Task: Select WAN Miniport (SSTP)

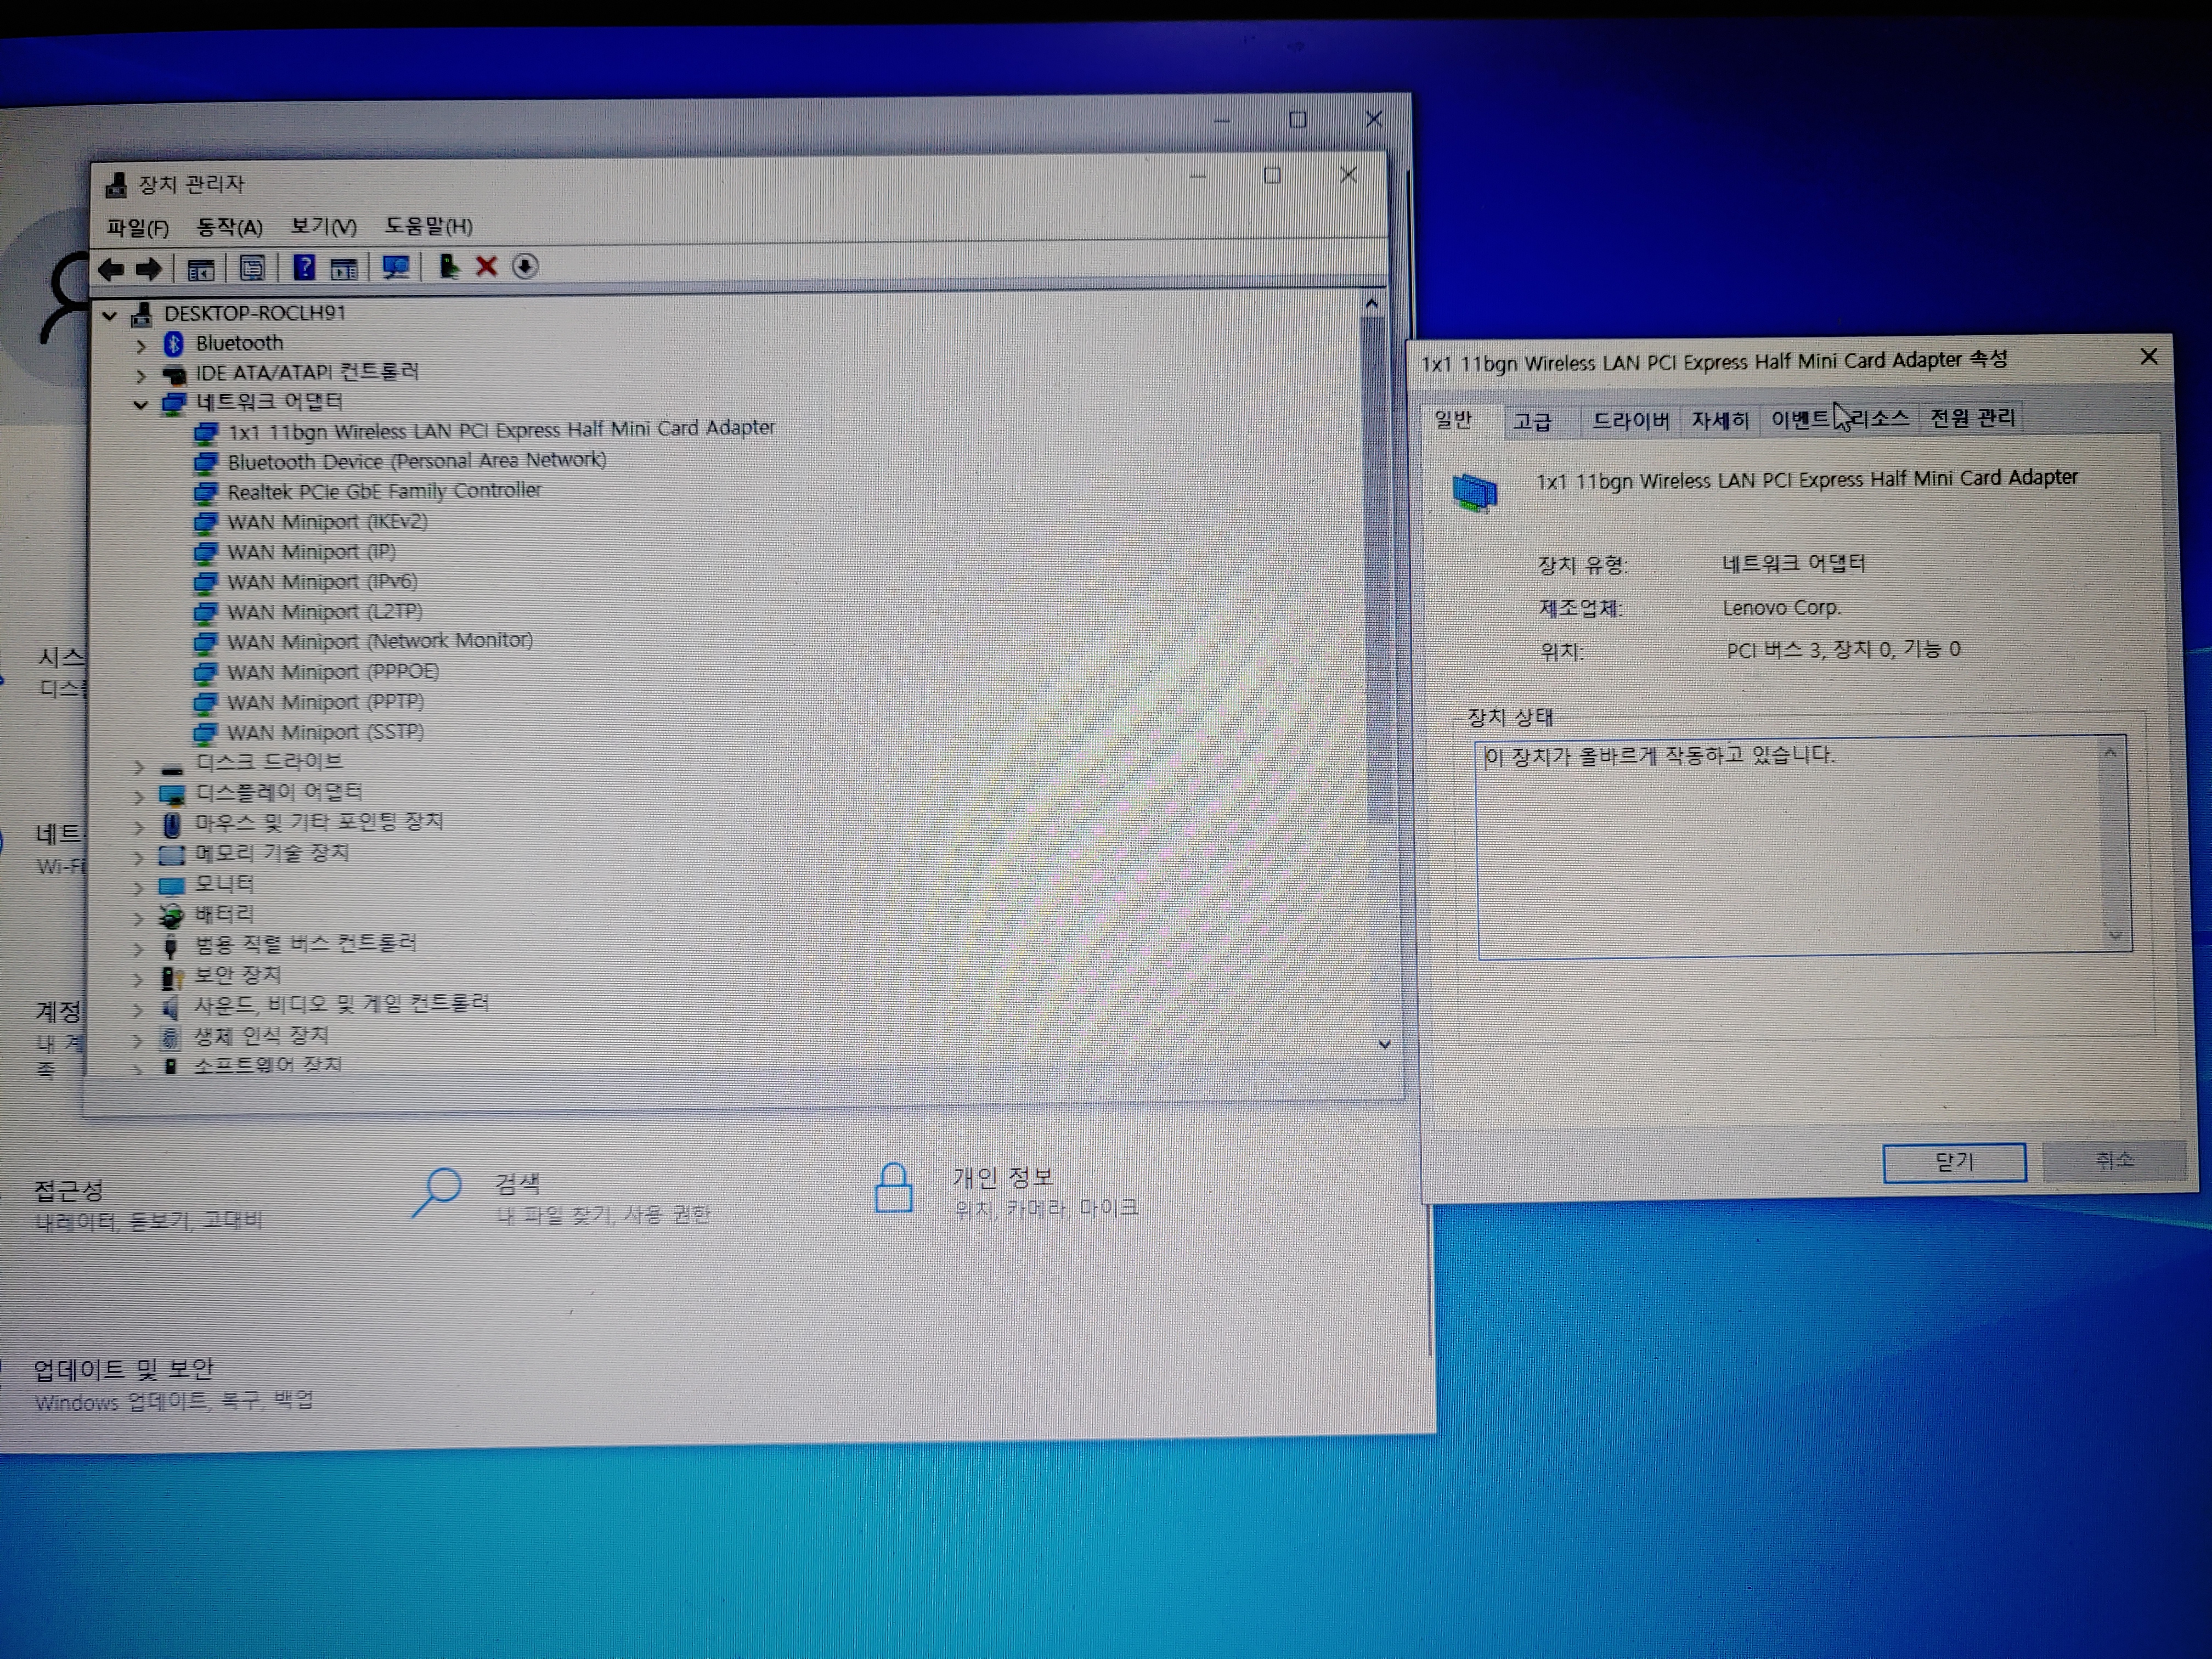Action: (x=325, y=732)
